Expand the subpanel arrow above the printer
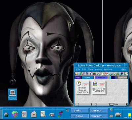Viewport: 132px width, 120px height. pos(118,108)
